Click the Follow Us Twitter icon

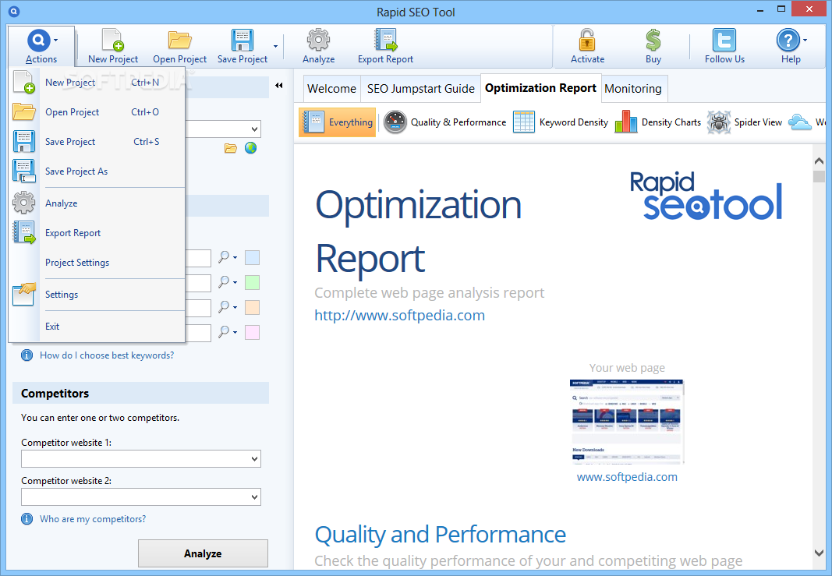click(724, 40)
